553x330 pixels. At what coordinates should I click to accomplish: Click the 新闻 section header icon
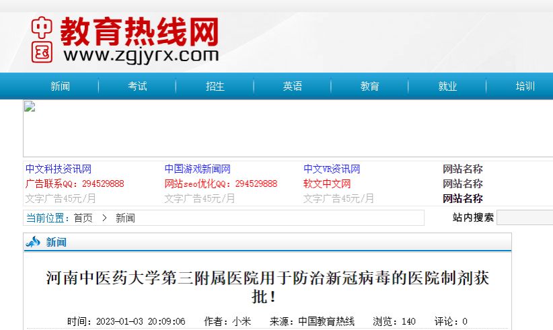33,243
